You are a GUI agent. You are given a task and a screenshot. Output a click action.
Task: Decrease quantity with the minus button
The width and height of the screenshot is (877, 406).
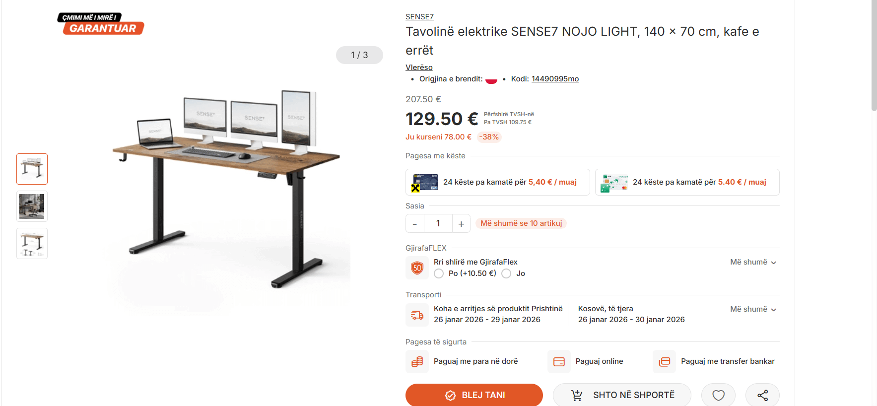415,224
